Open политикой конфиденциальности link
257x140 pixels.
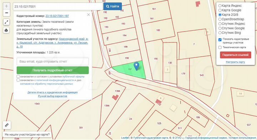click(x=55, y=80)
